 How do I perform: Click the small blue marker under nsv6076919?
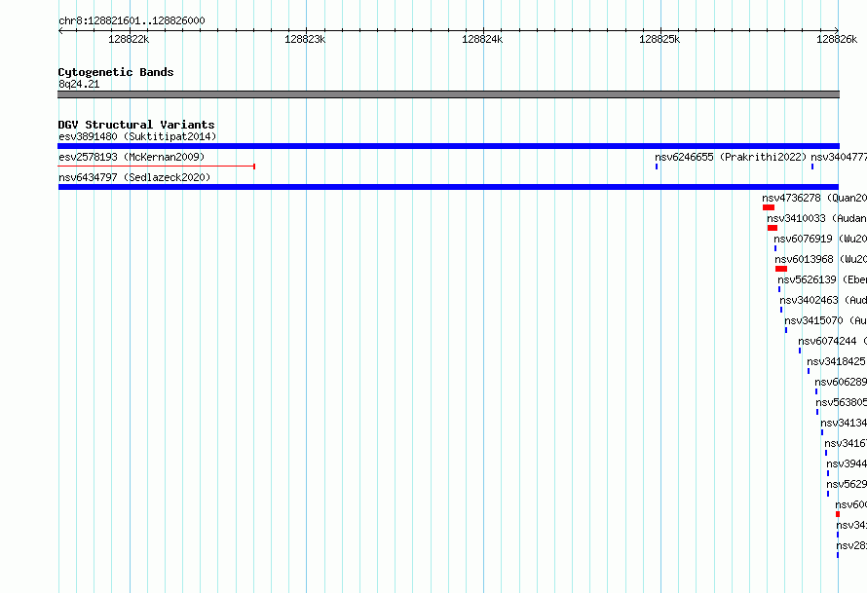pos(775,248)
